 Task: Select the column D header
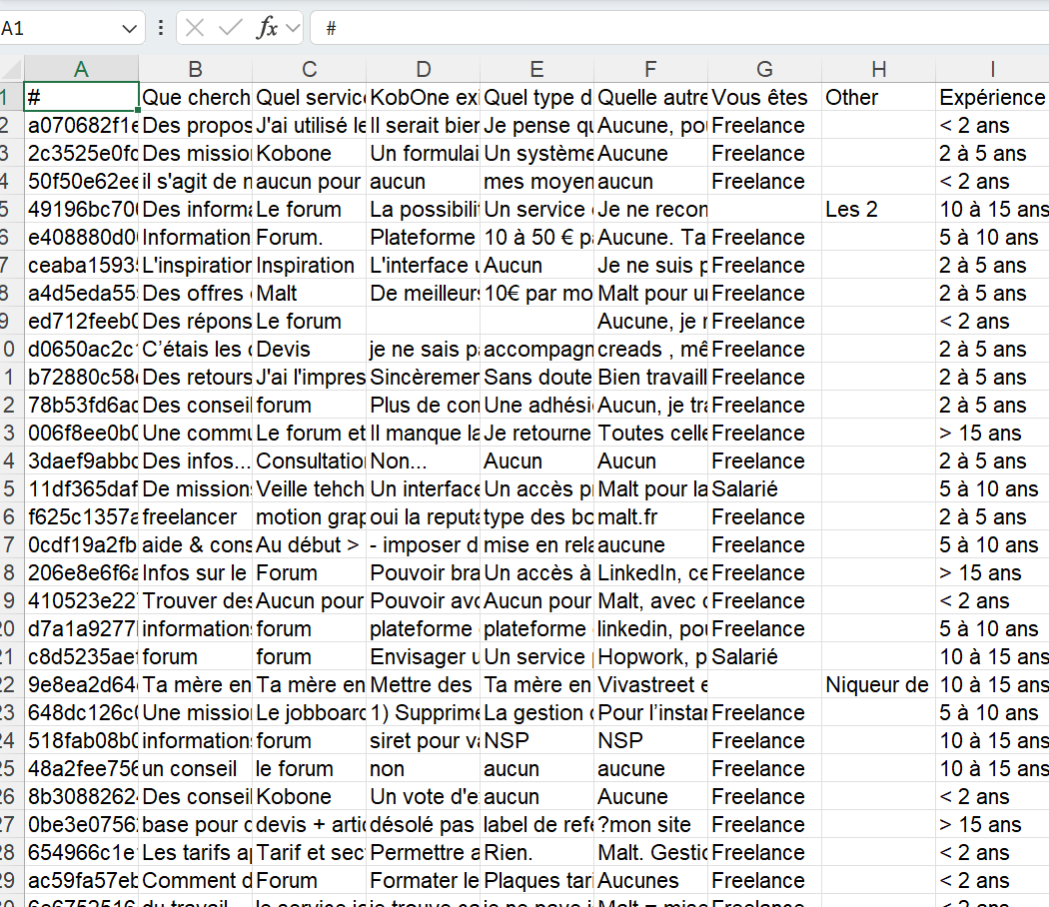pyautogui.click(x=423, y=69)
